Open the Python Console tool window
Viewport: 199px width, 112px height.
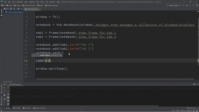click(x=39, y=108)
